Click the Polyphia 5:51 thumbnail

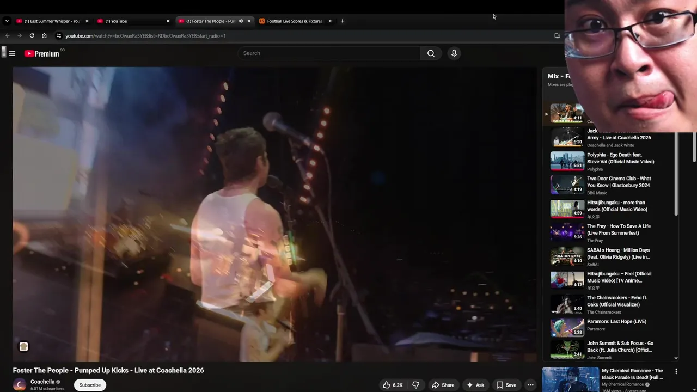click(x=567, y=161)
